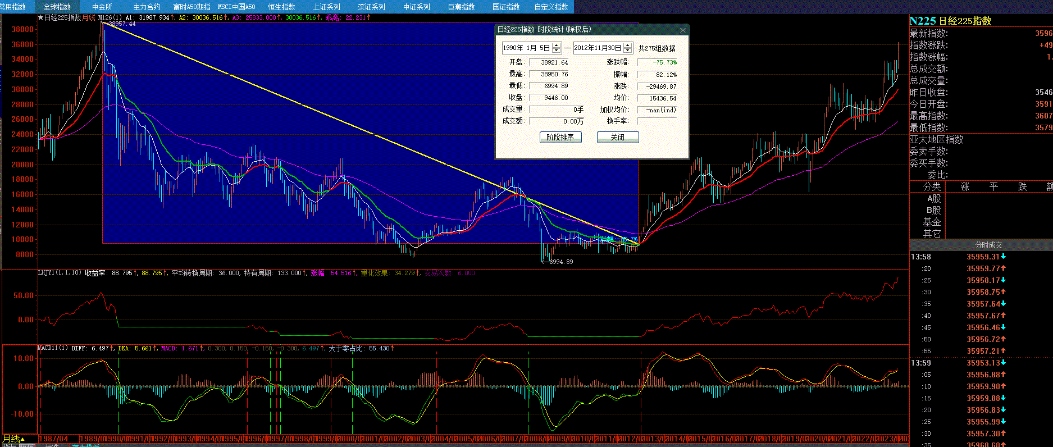This screenshot has height=447, width=1053.
Task: Click the N225 日经225指数 title
Action: pyautogui.click(x=951, y=21)
